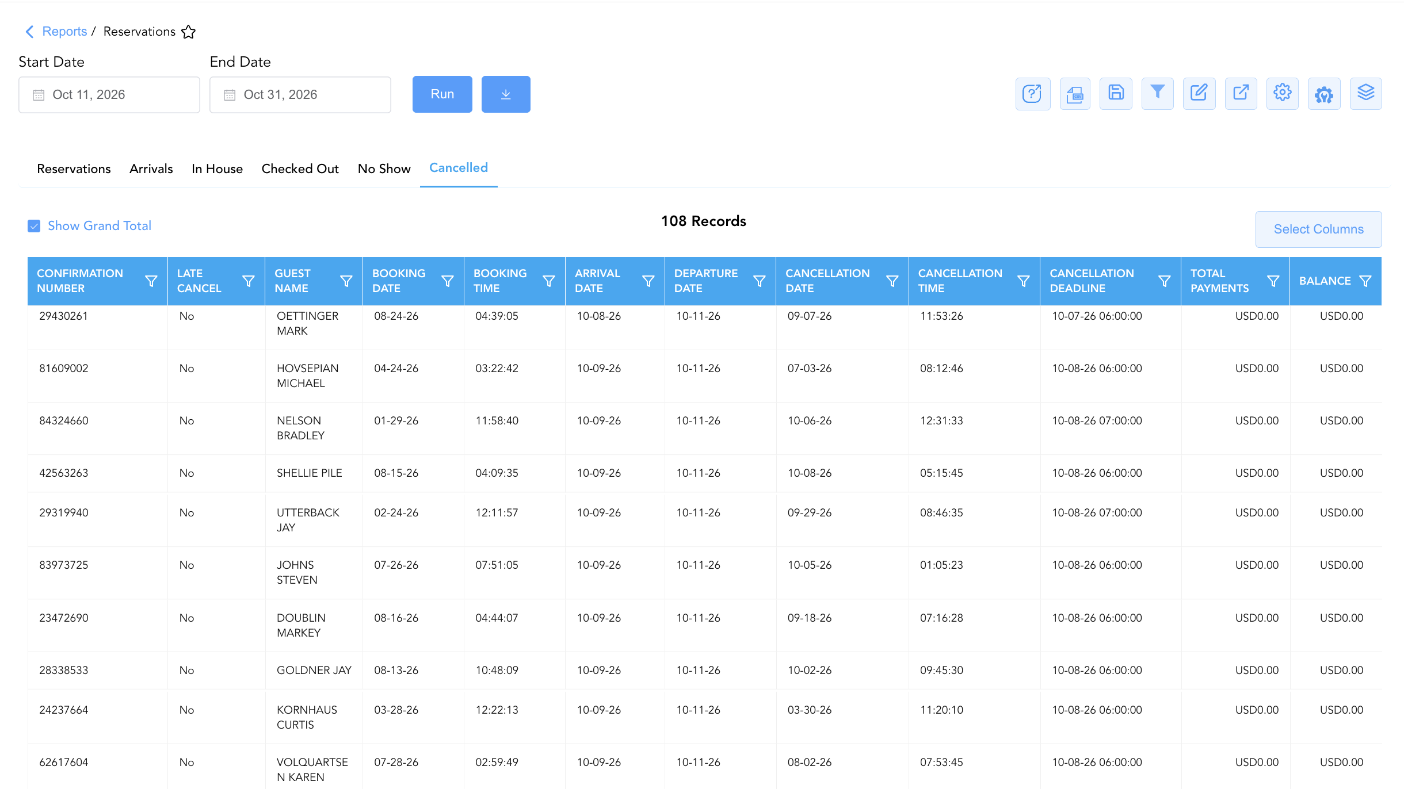Open the Booking Time column filter

[549, 281]
